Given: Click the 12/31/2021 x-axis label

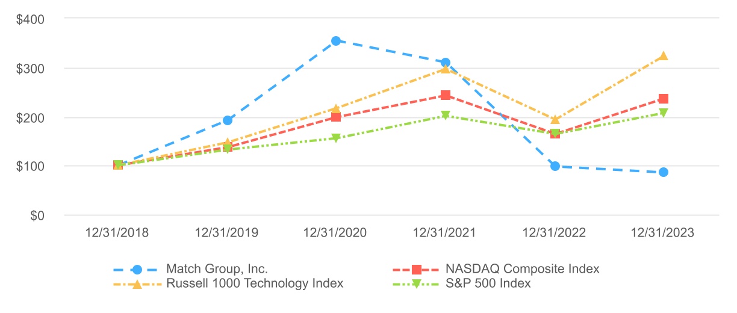Looking at the screenshot, I should (445, 233).
